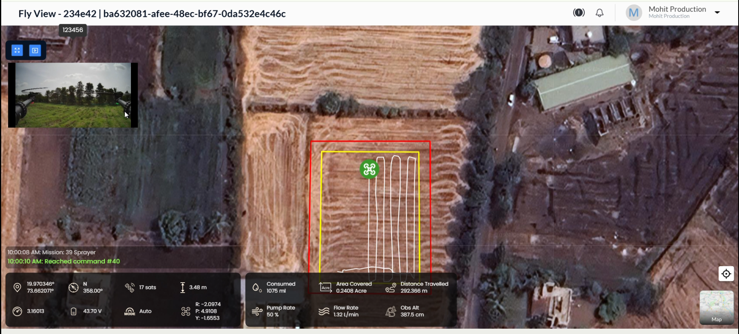This screenshot has width=739, height=334.
Task: Click the flight mode icon
Action: 129,312
